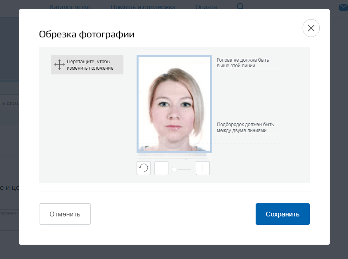Viewport: 348px width, 259px height.
Task: Click the hint 'Голова не должна быть выше этой линии'
Action: (x=243, y=63)
